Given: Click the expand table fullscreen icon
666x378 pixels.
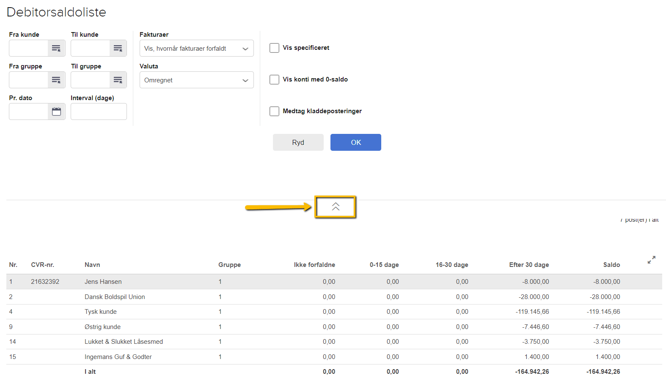Looking at the screenshot, I should (x=651, y=260).
